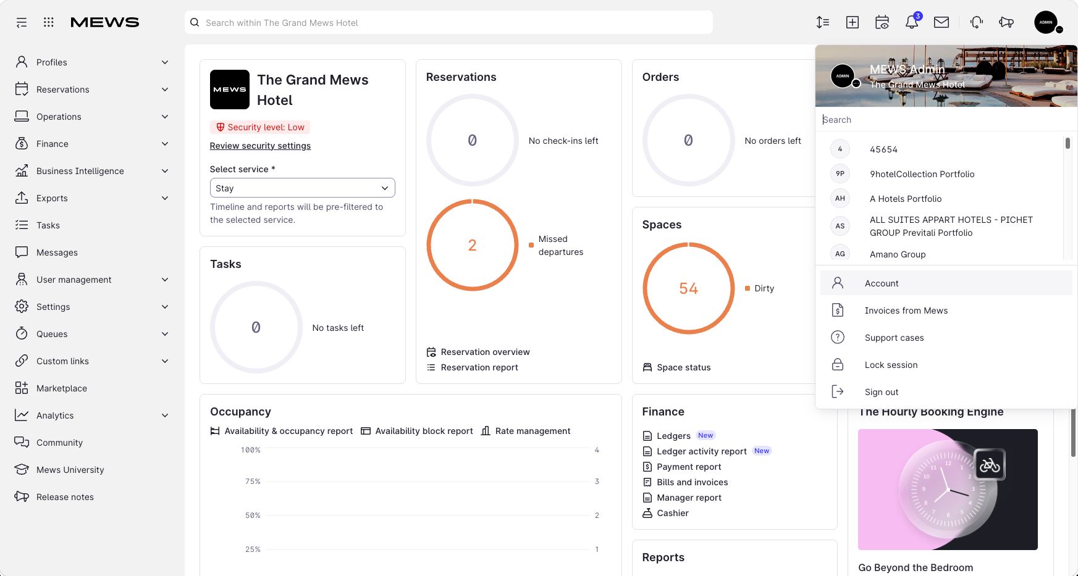Open the Ledgers report link
Viewport: 1078px width, 576px height.
point(673,436)
